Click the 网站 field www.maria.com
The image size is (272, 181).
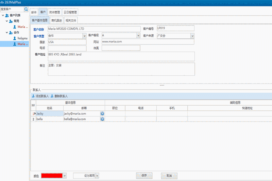(148, 42)
